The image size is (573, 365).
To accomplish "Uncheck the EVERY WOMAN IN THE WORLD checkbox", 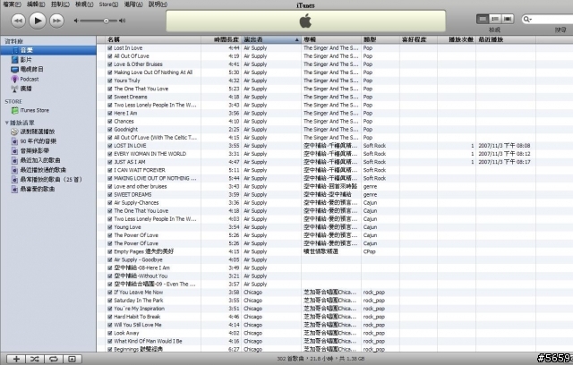I will pyautogui.click(x=109, y=154).
